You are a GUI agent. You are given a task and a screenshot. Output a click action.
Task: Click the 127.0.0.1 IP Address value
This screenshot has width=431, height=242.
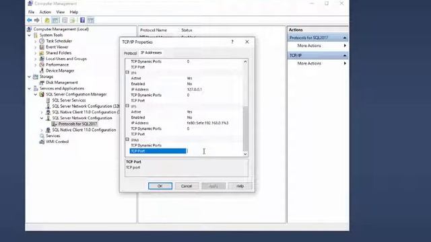coord(195,89)
